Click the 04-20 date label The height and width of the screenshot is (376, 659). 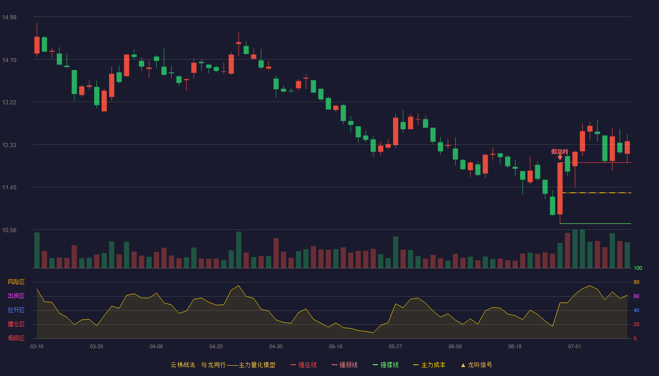216,346
